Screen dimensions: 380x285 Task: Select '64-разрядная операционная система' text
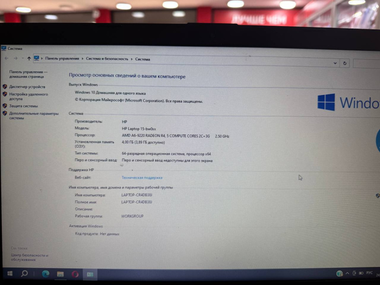(x=153, y=153)
